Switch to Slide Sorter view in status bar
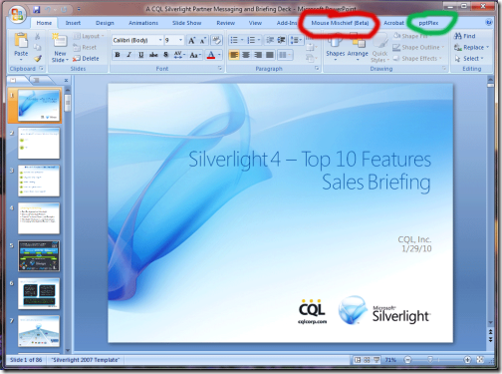502x374 pixels. 367,360
